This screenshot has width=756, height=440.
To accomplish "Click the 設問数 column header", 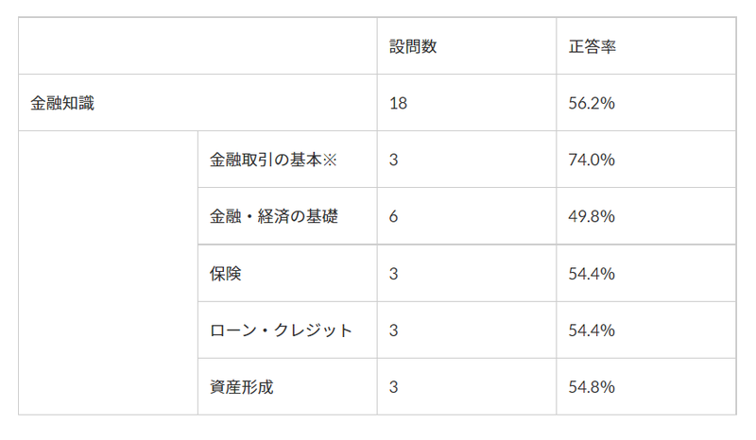I will (x=412, y=46).
